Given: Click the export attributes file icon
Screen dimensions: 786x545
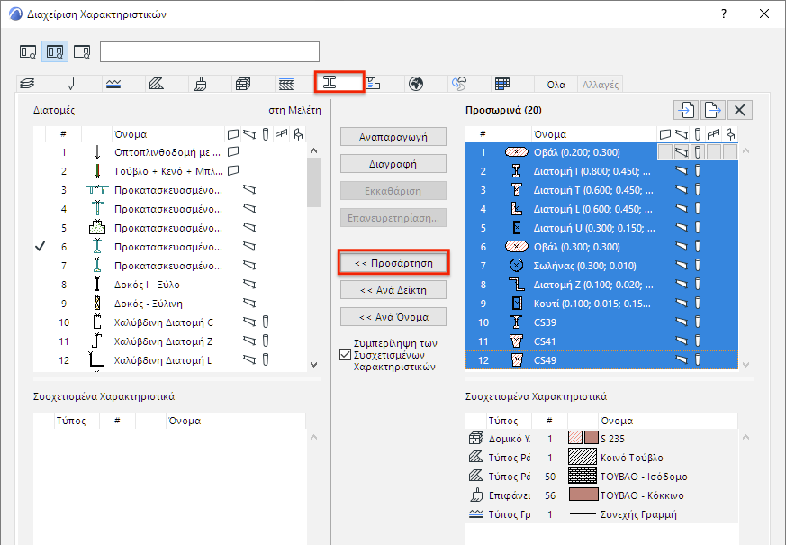Looking at the screenshot, I should (x=713, y=110).
